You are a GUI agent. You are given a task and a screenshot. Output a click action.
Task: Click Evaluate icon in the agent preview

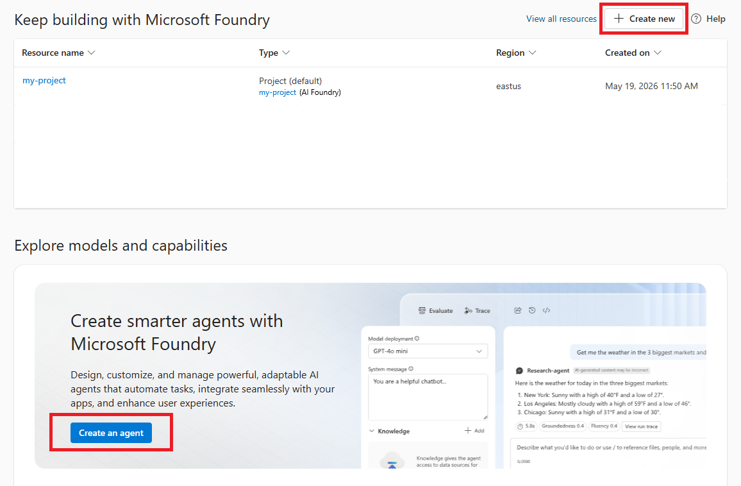pyautogui.click(x=422, y=310)
